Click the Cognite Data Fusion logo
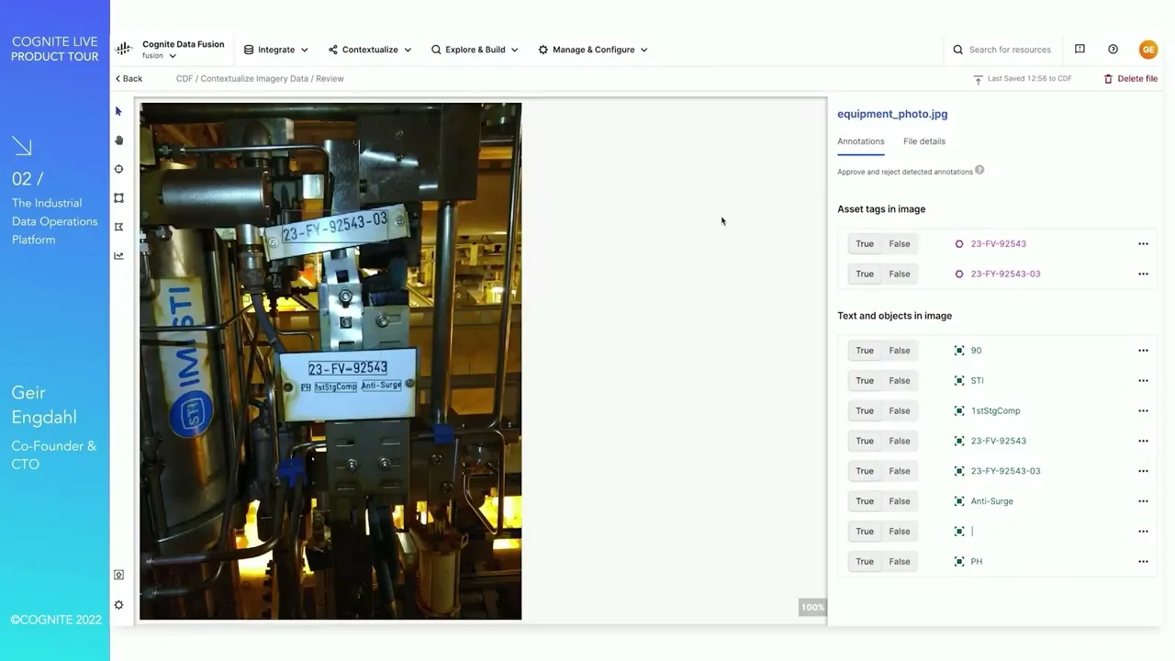 pos(124,50)
